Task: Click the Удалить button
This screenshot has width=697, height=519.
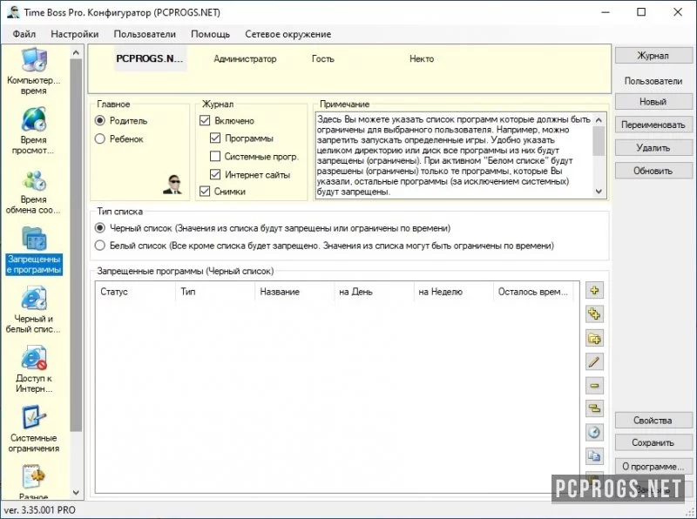Action: pos(653,148)
